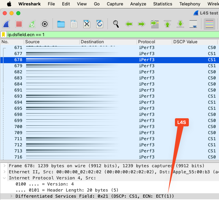Open the Go menu
The width and height of the screenshot is (219, 200).
point(97,4)
